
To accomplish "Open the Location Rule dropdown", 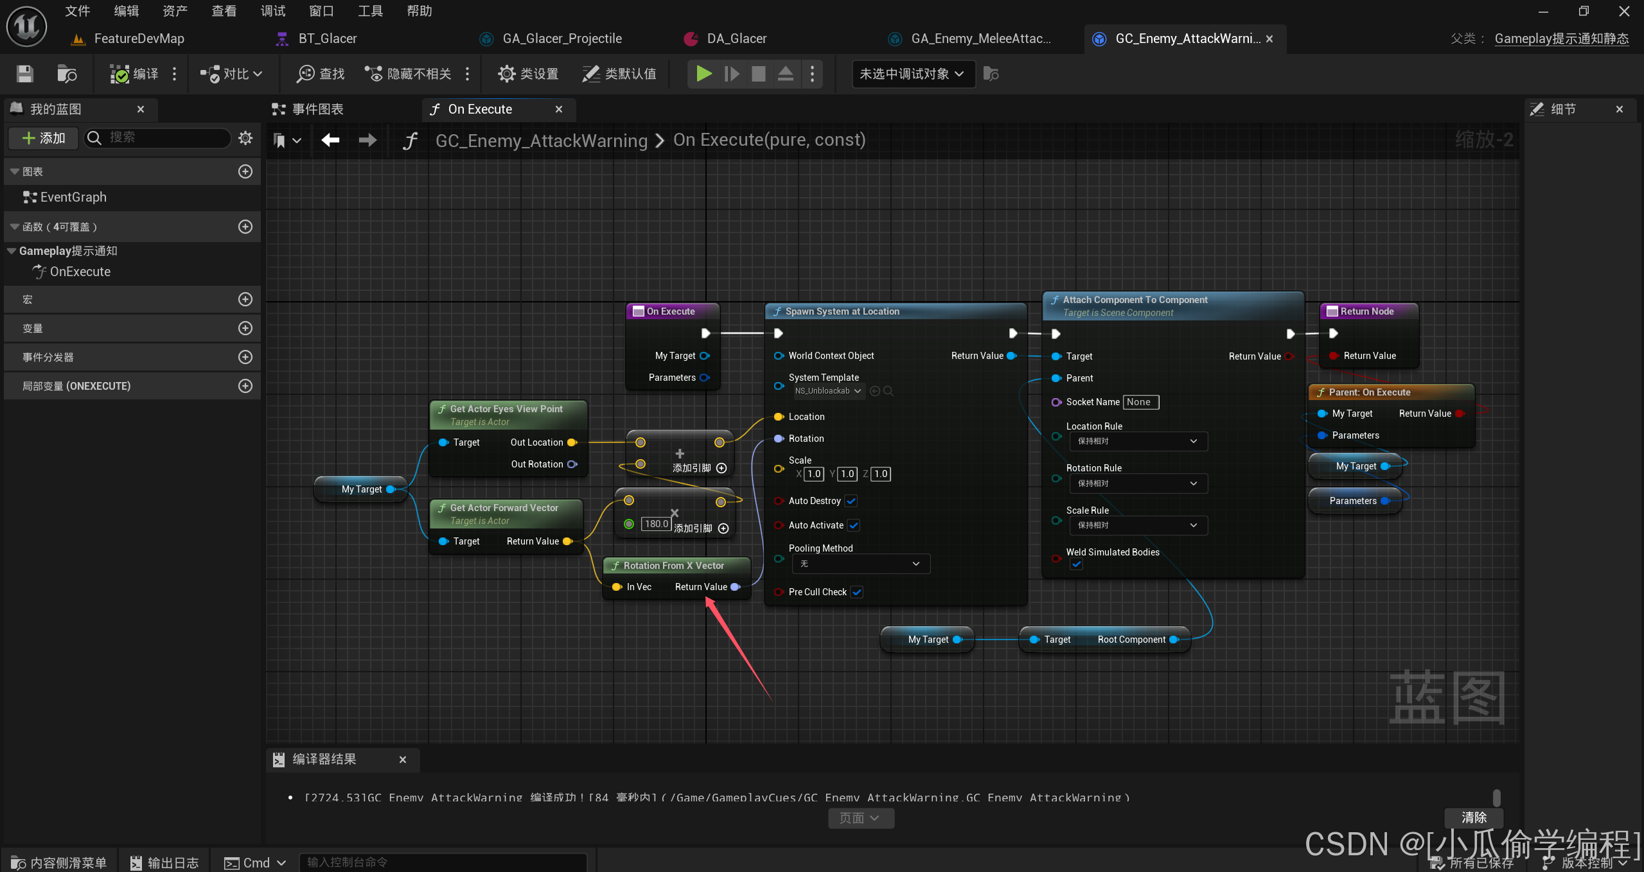I will click(x=1137, y=441).
